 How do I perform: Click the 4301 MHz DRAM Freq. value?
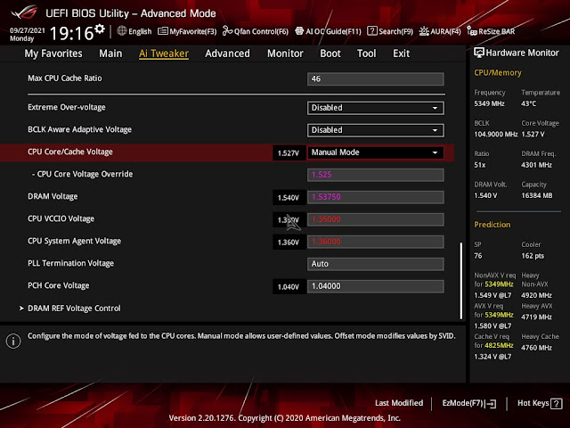click(536, 165)
